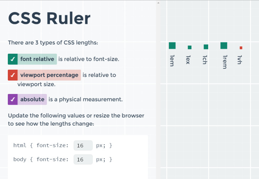
Task: Click the red 1vh ruler square
Action: [241, 48]
